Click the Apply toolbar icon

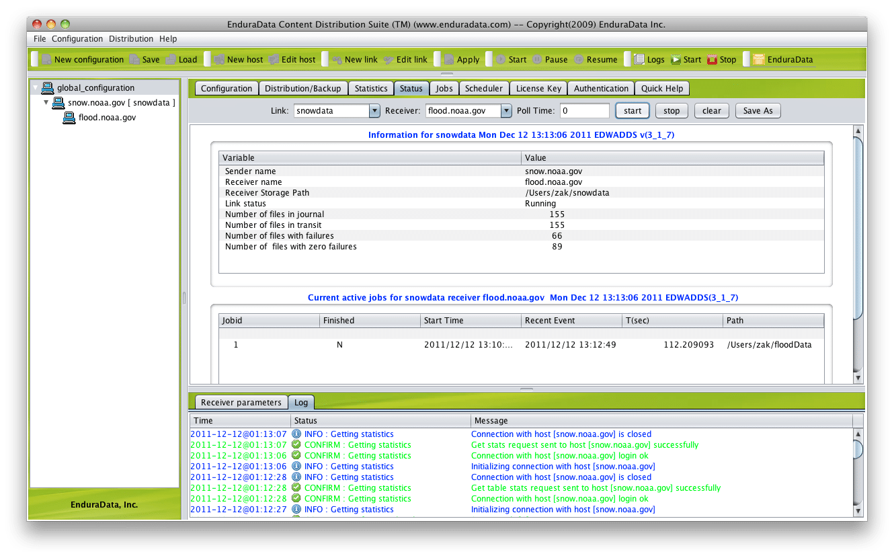click(449, 59)
